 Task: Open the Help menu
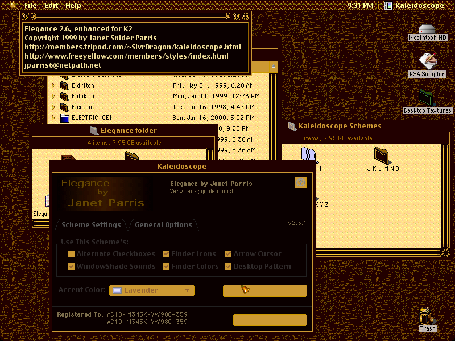tap(73, 5)
